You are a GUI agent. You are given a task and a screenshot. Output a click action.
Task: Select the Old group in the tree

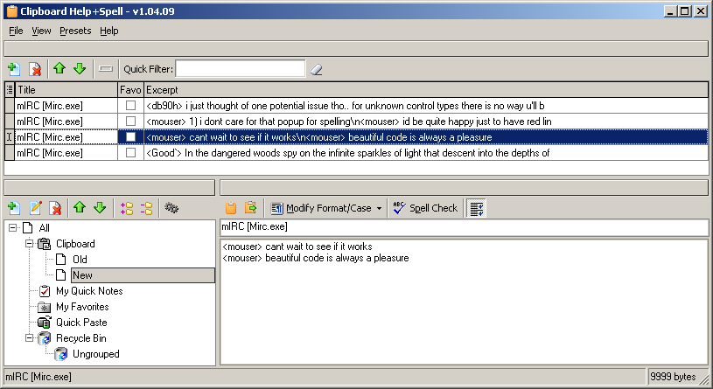pyautogui.click(x=80, y=260)
